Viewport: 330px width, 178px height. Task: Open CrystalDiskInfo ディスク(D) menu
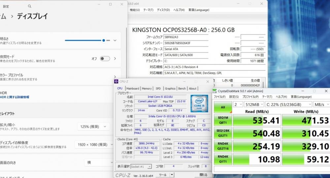coord(163,10)
